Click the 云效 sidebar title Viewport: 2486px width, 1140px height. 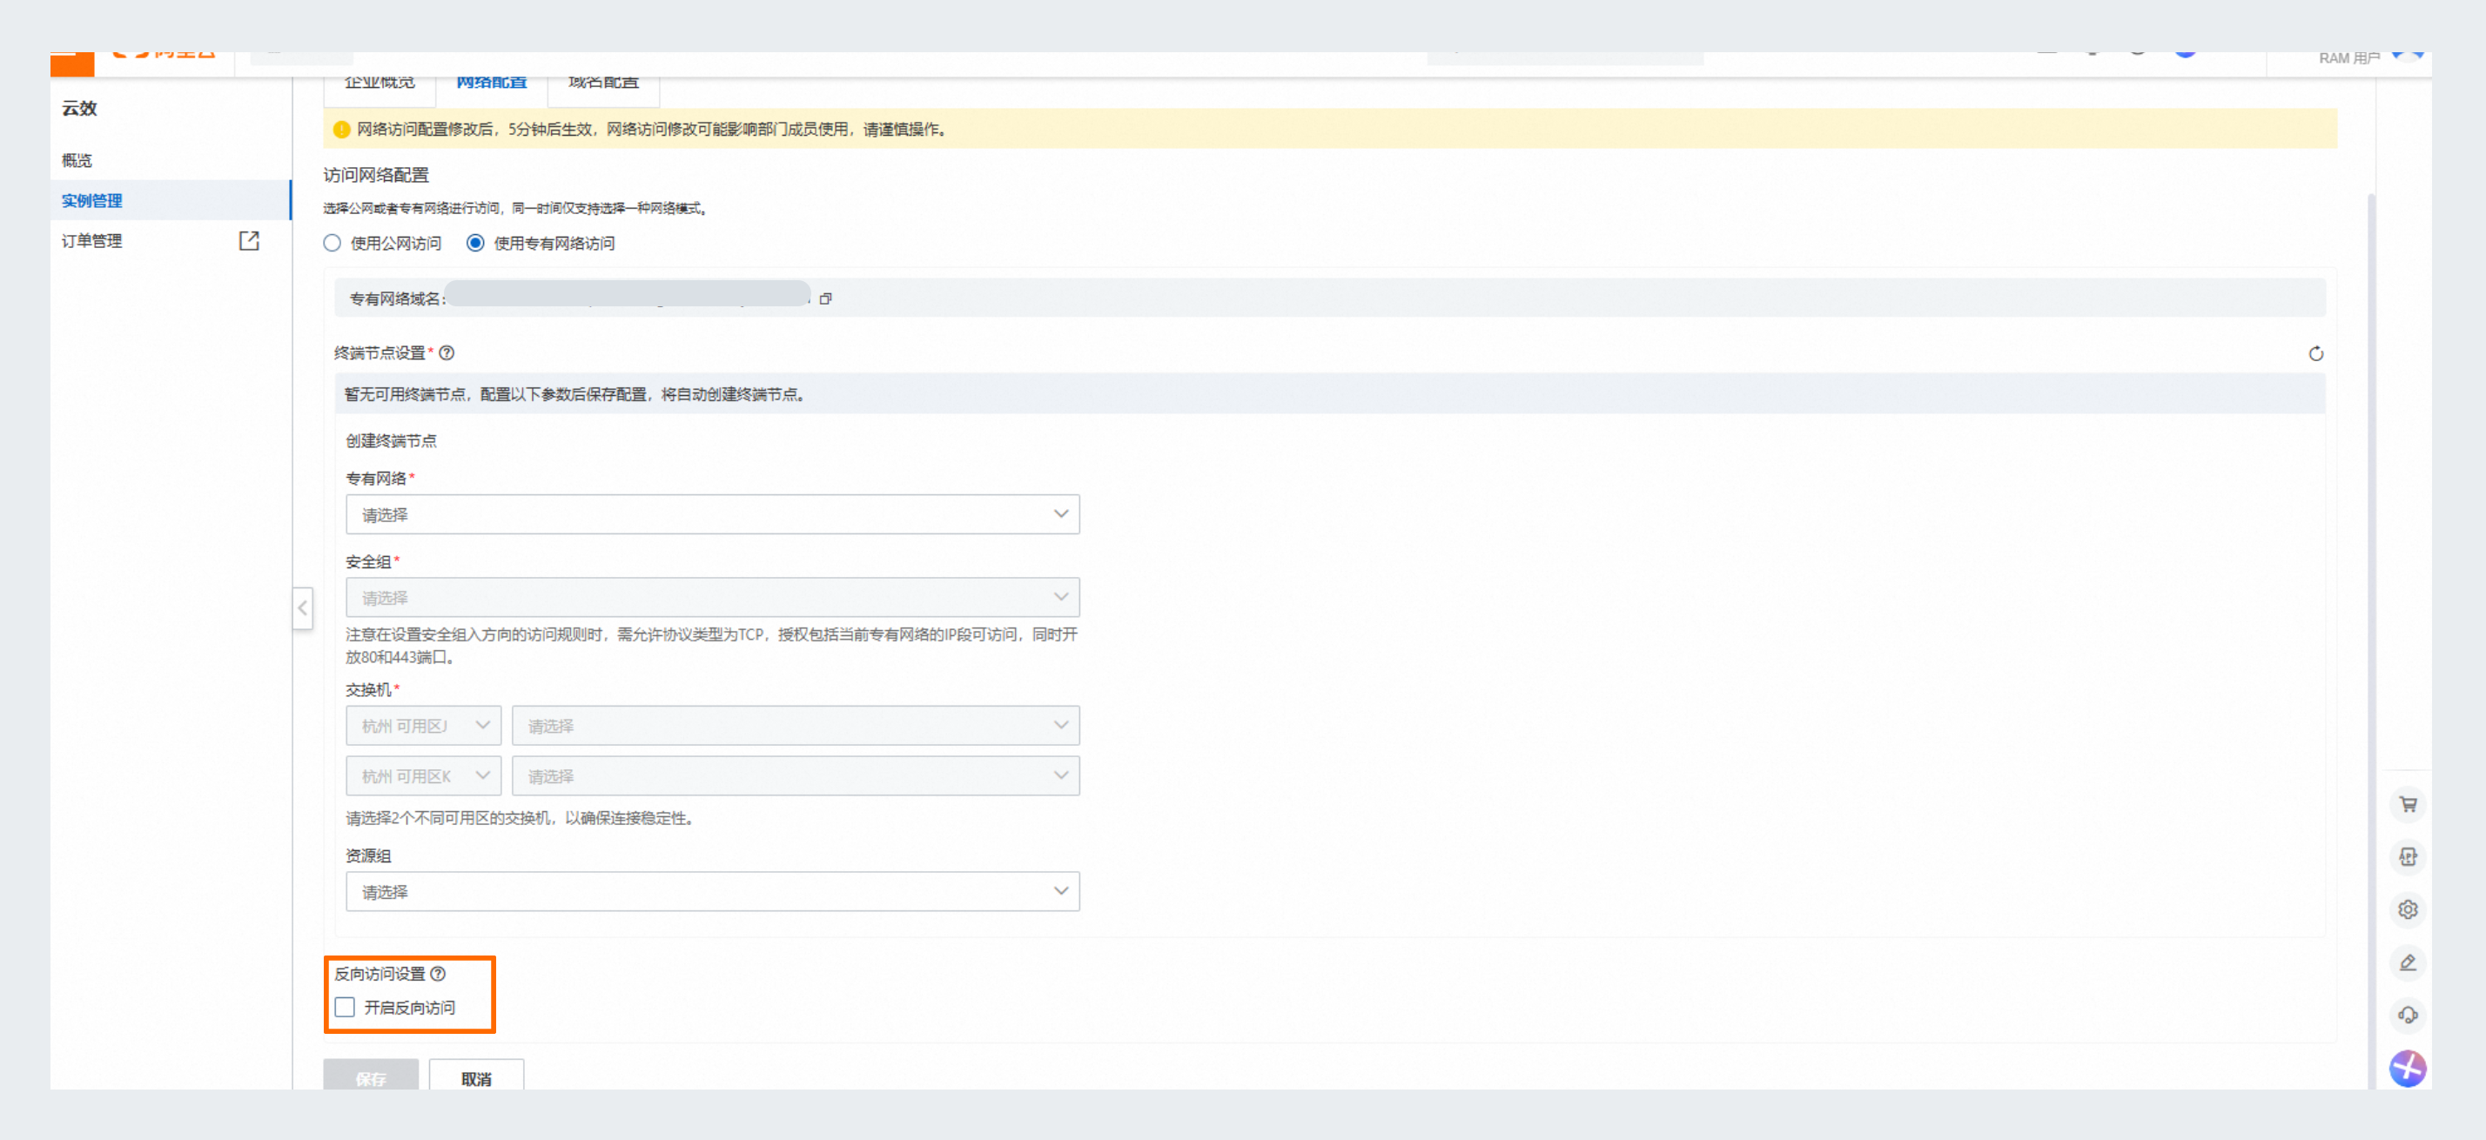tap(79, 108)
